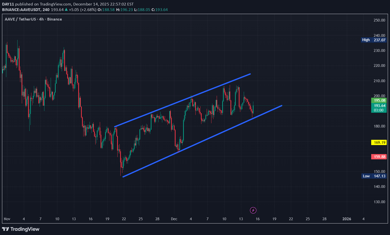Click the green 195.08 price label
390x235 pixels.
pyautogui.click(x=379, y=100)
